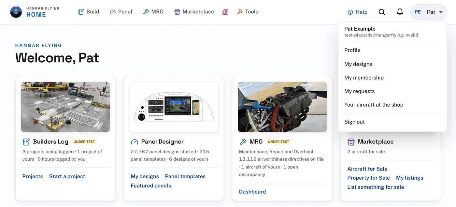Viewport: 456px width, 207px height.
Task: Open the search magnifier icon
Action: (x=382, y=12)
